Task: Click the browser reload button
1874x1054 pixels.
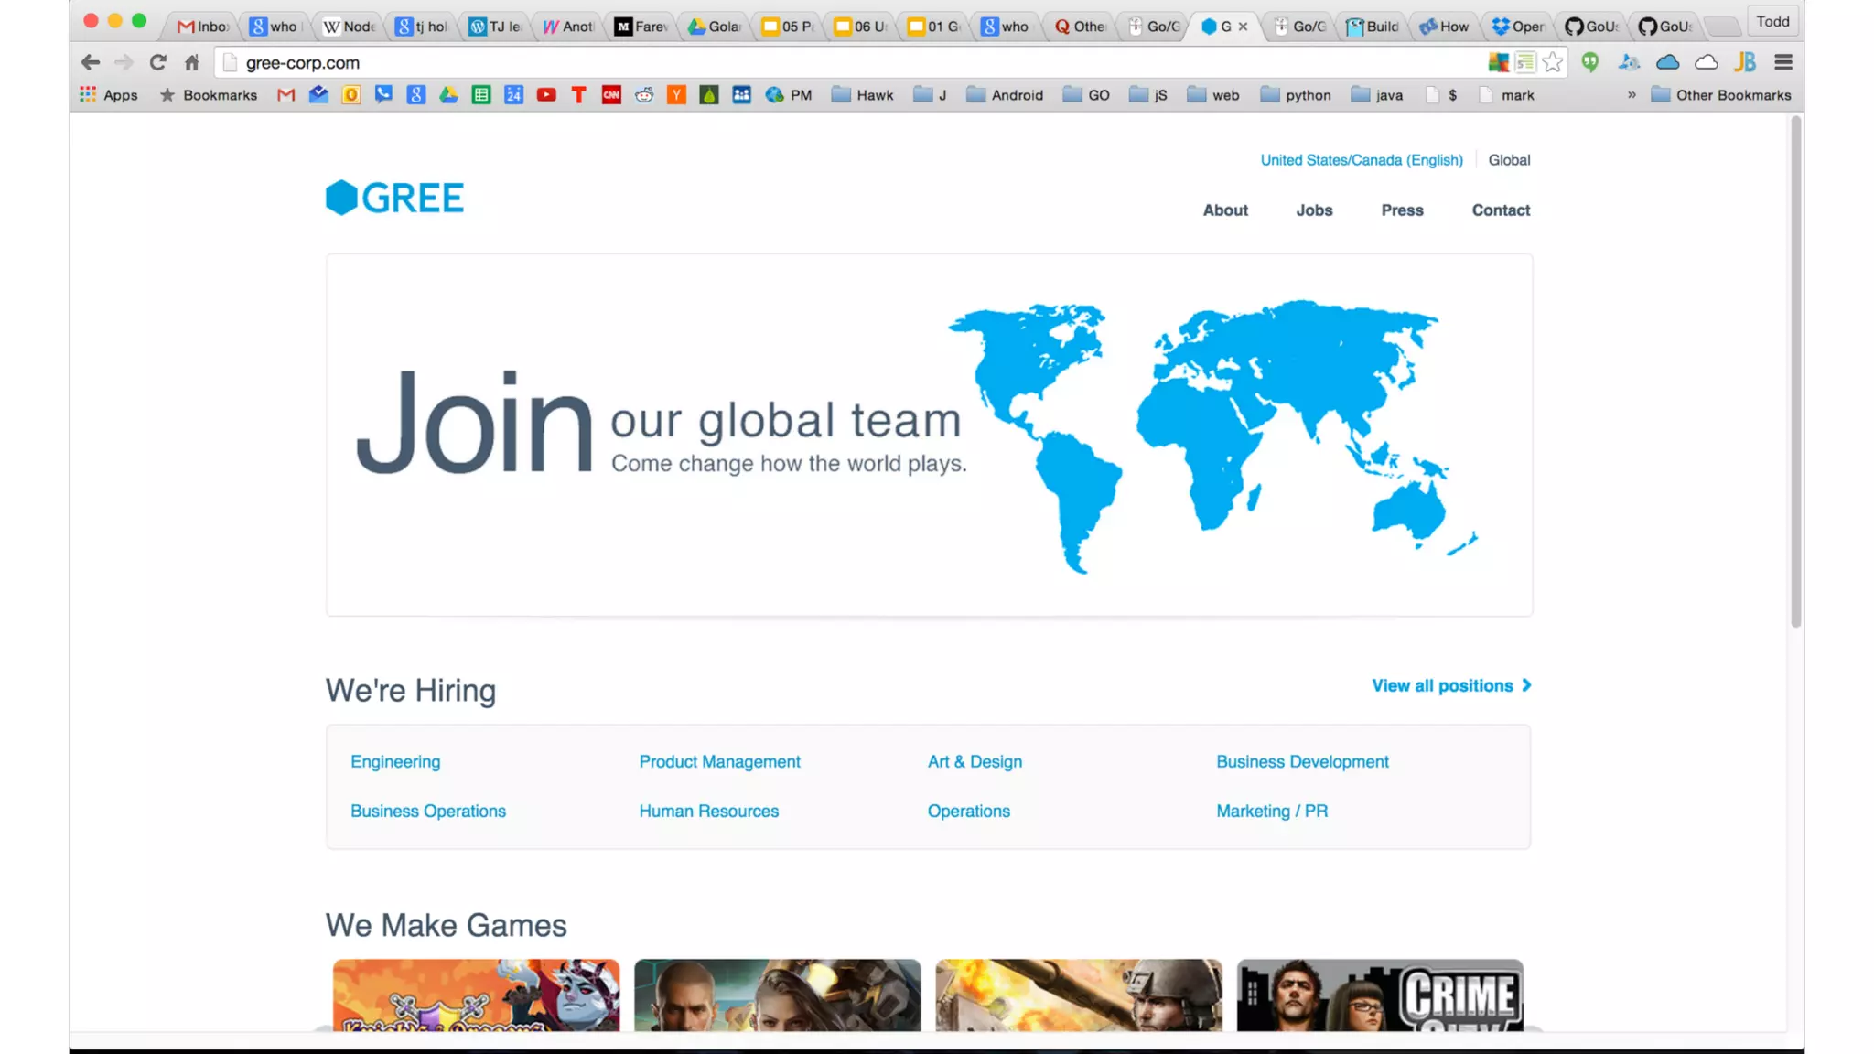Action: (157, 62)
